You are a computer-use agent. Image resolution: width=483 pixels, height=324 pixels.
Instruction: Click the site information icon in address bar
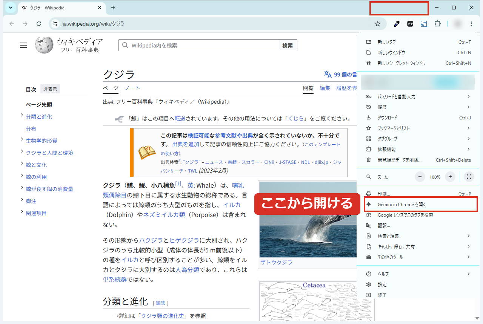click(x=55, y=24)
